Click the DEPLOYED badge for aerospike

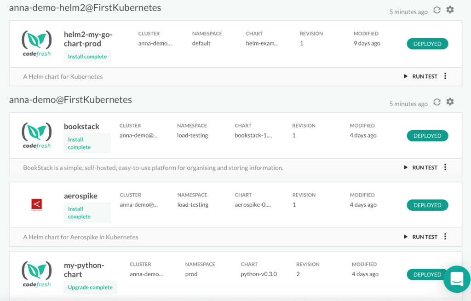(x=427, y=205)
